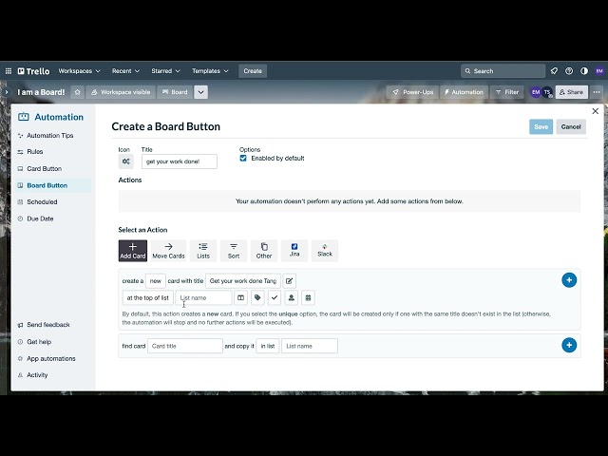The height and width of the screenshot is (456, 608).
Task: Click the List name field after top of list
Action: coord(203,297)
